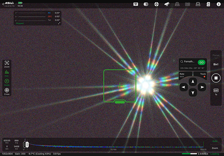This screenshot has width=224, height=156.
Task: Open main camera settings icon
Action: click(x=146, y=4)
